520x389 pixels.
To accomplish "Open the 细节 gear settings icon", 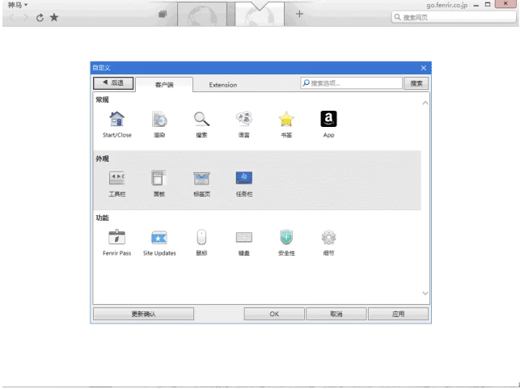I will point(328,238).
